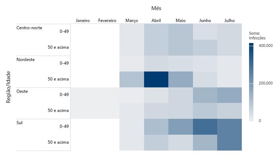
Task: Select the Sul region row label
Action: point(20,123)
